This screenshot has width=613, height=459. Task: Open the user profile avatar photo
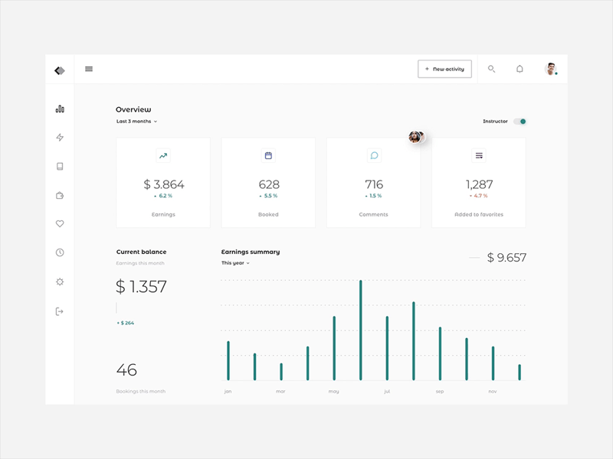(x=551, y=69)
